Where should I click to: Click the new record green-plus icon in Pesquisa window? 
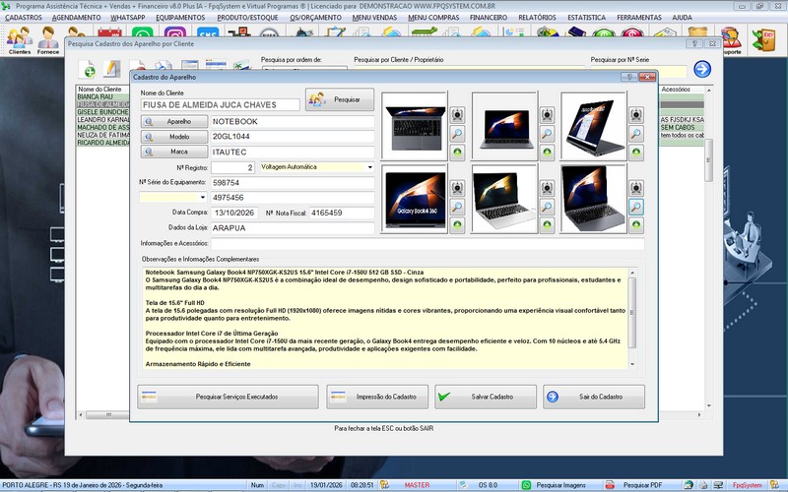[88, 69]
